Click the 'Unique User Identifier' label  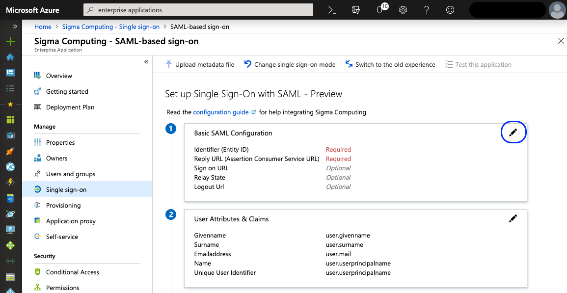point(225,273)
